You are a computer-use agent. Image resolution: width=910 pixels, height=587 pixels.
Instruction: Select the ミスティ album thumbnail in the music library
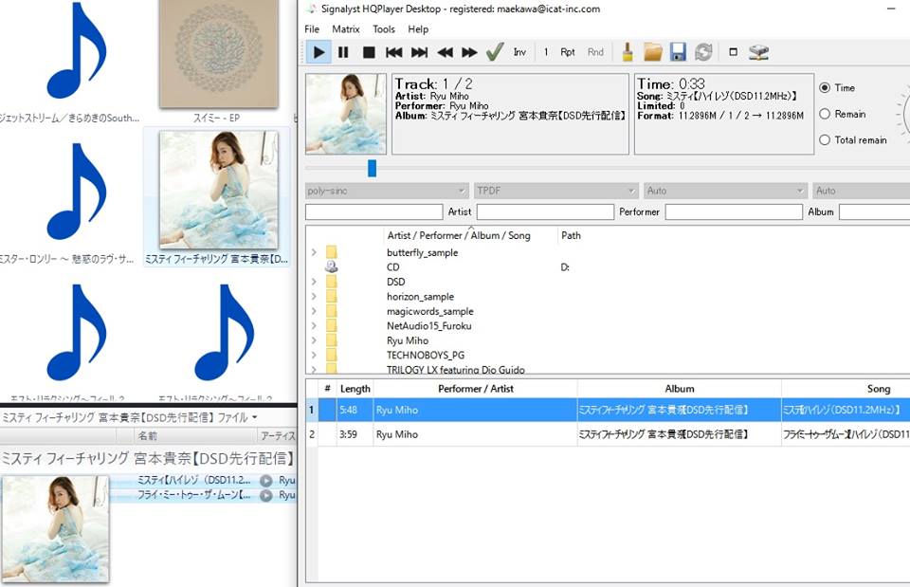[x=219, y=190]
